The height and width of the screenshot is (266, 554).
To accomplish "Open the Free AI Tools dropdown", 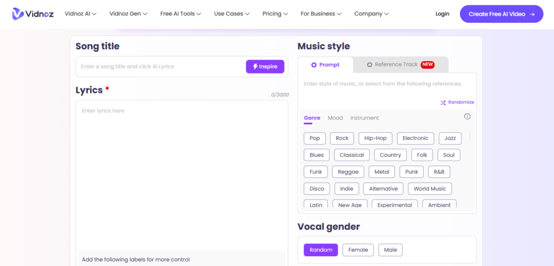I will tap(181, 14).
